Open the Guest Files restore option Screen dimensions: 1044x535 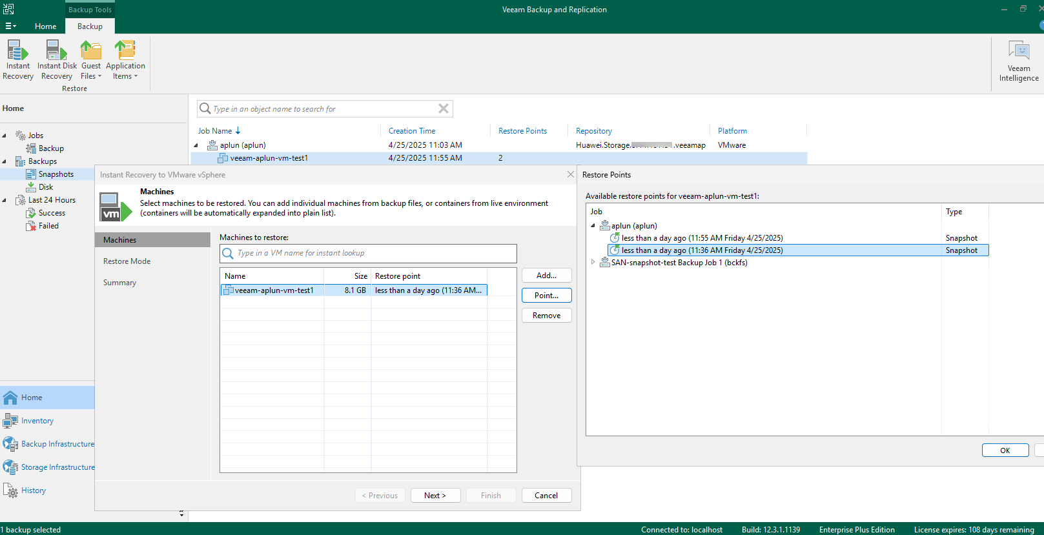pos(91,59)
